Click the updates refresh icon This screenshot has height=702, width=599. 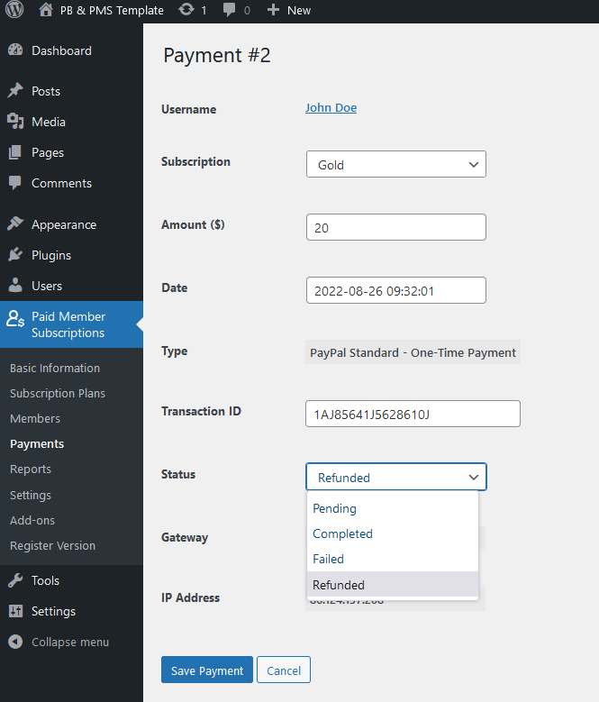186,10
